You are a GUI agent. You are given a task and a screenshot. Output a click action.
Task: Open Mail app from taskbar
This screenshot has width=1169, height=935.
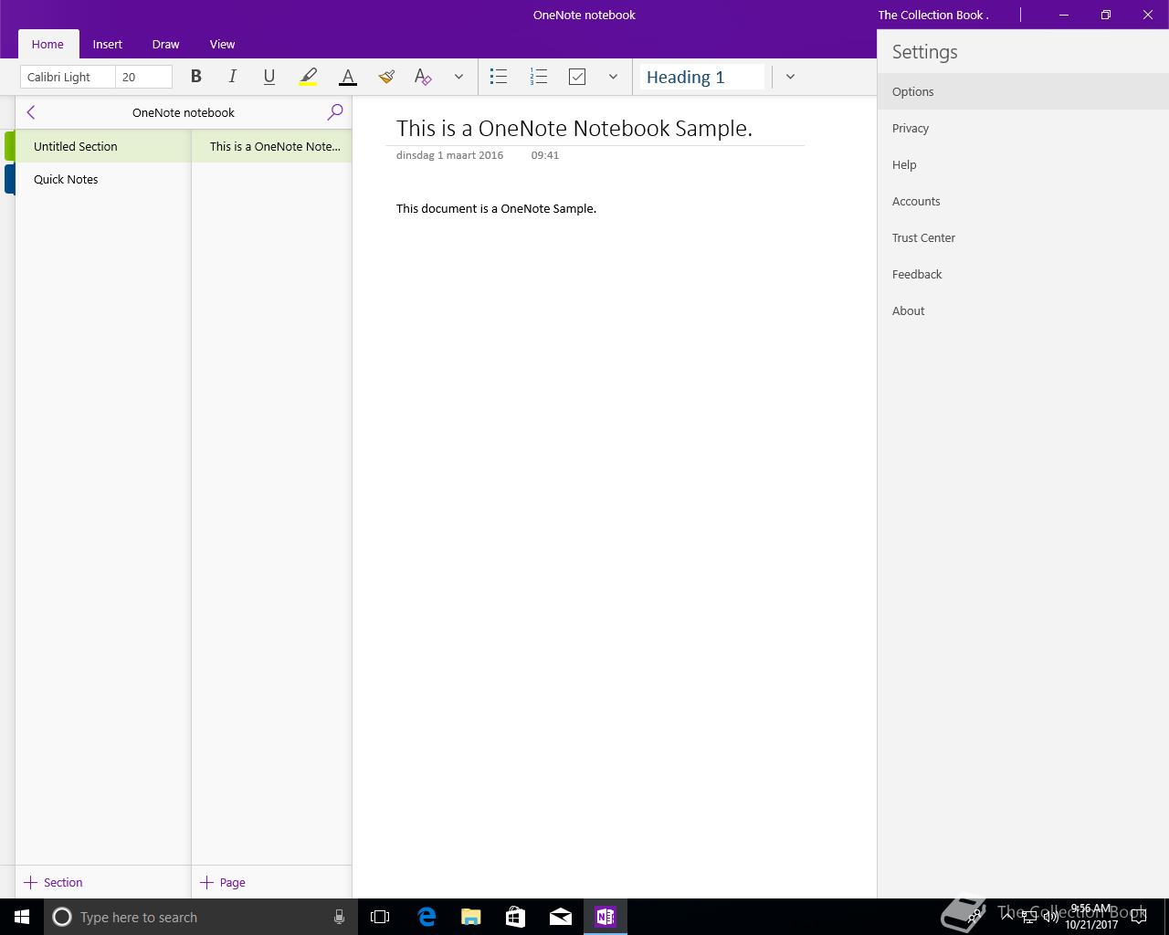pos(561,917)
